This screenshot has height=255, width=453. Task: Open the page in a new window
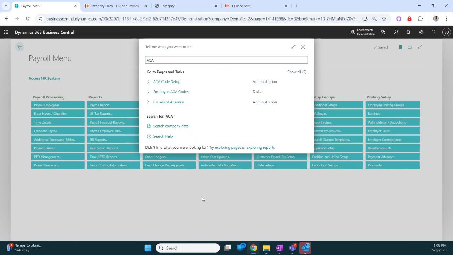point(410,47)
